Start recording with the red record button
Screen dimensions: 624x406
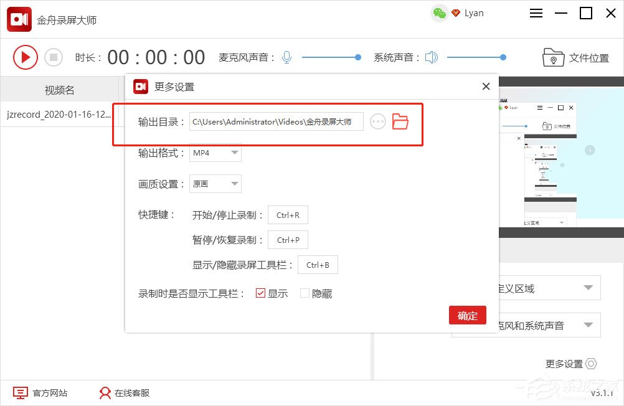point(26,57)
